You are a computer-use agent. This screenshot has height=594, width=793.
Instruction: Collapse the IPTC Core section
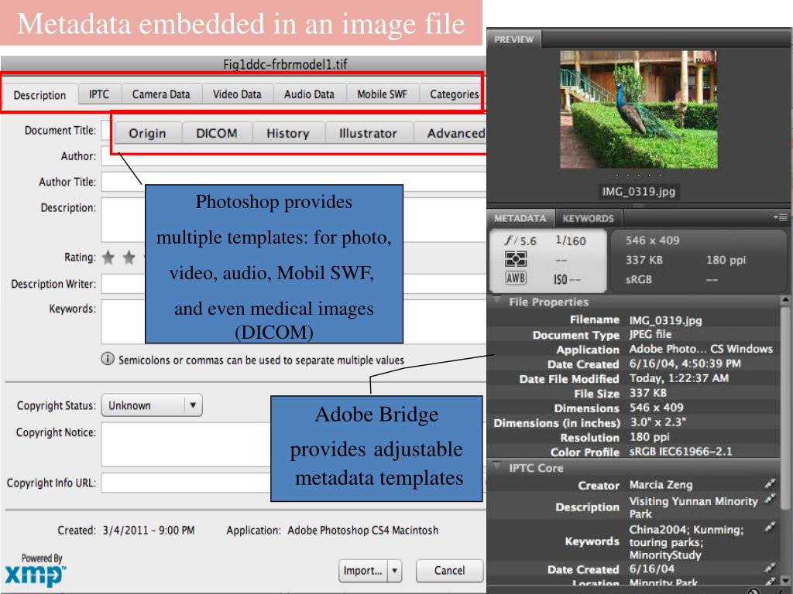point(497,466)
